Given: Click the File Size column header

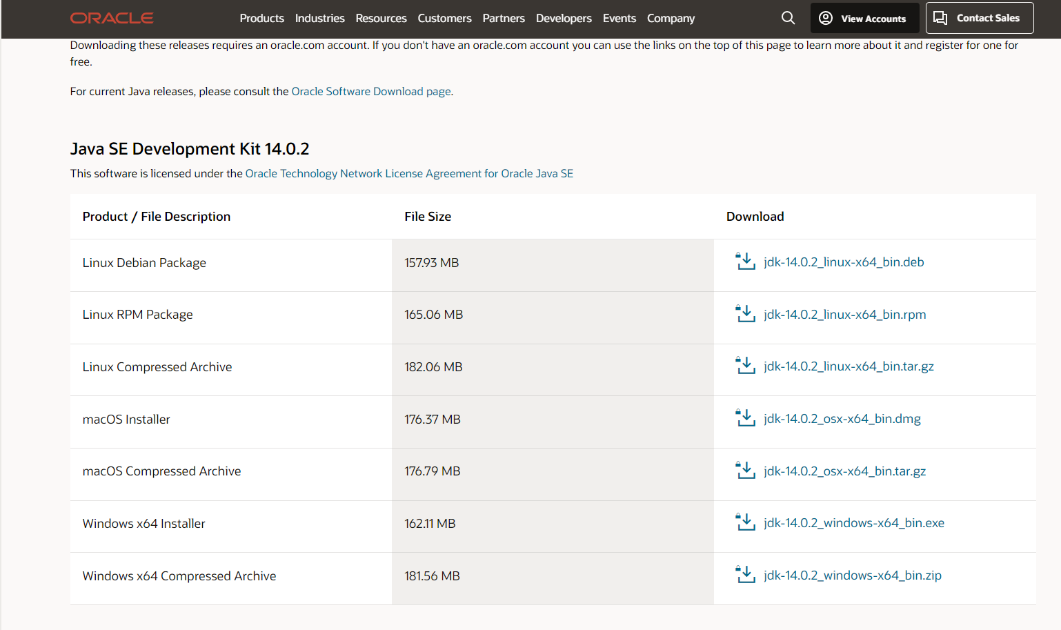Looking at the screenshot, I should (x=428, y=217).
